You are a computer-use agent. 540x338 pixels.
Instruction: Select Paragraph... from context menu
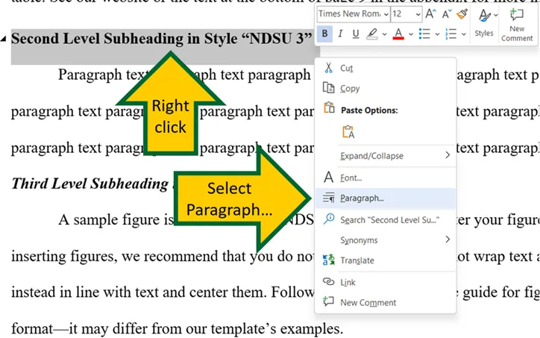(361, 198)
